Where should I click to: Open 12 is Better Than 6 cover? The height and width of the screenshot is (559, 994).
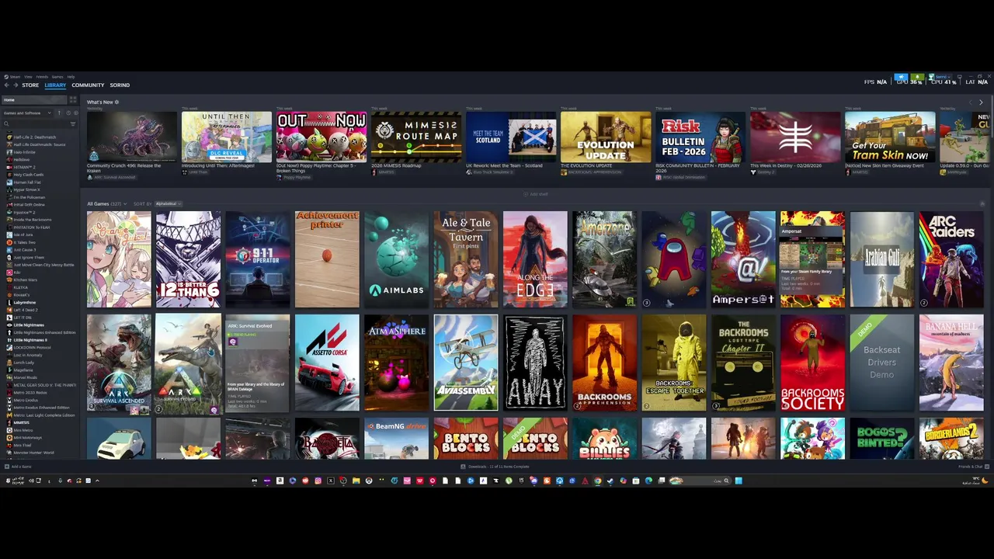pyautogui.click(x=188, y=259)
